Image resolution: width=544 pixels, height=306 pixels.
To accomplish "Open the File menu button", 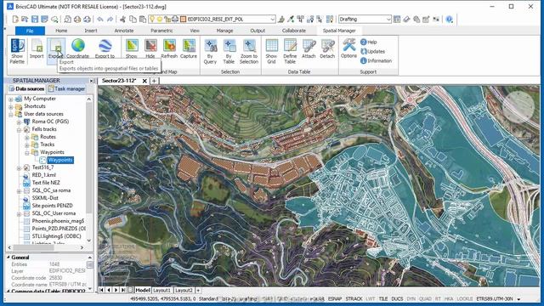I will coord(30,31).
